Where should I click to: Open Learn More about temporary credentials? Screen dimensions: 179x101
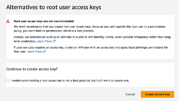[44, 41]
